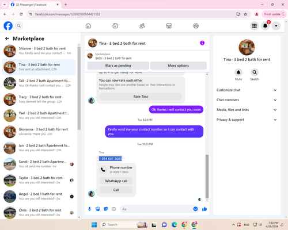Open Microsoft Edge from taskbar

[174, 225]
